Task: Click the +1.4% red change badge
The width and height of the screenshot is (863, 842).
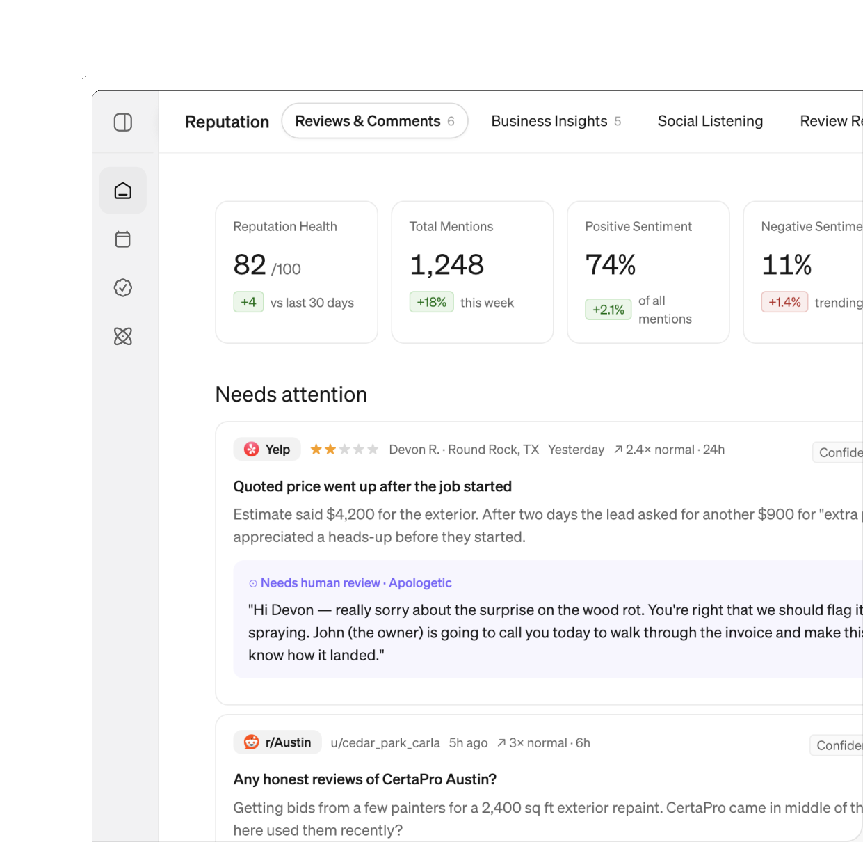Action: pos(784,302)
